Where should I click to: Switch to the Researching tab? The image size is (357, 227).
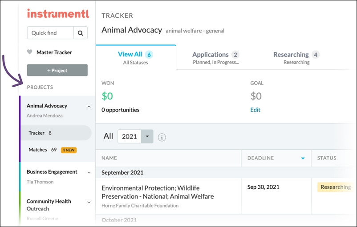(x=296, y=58)
